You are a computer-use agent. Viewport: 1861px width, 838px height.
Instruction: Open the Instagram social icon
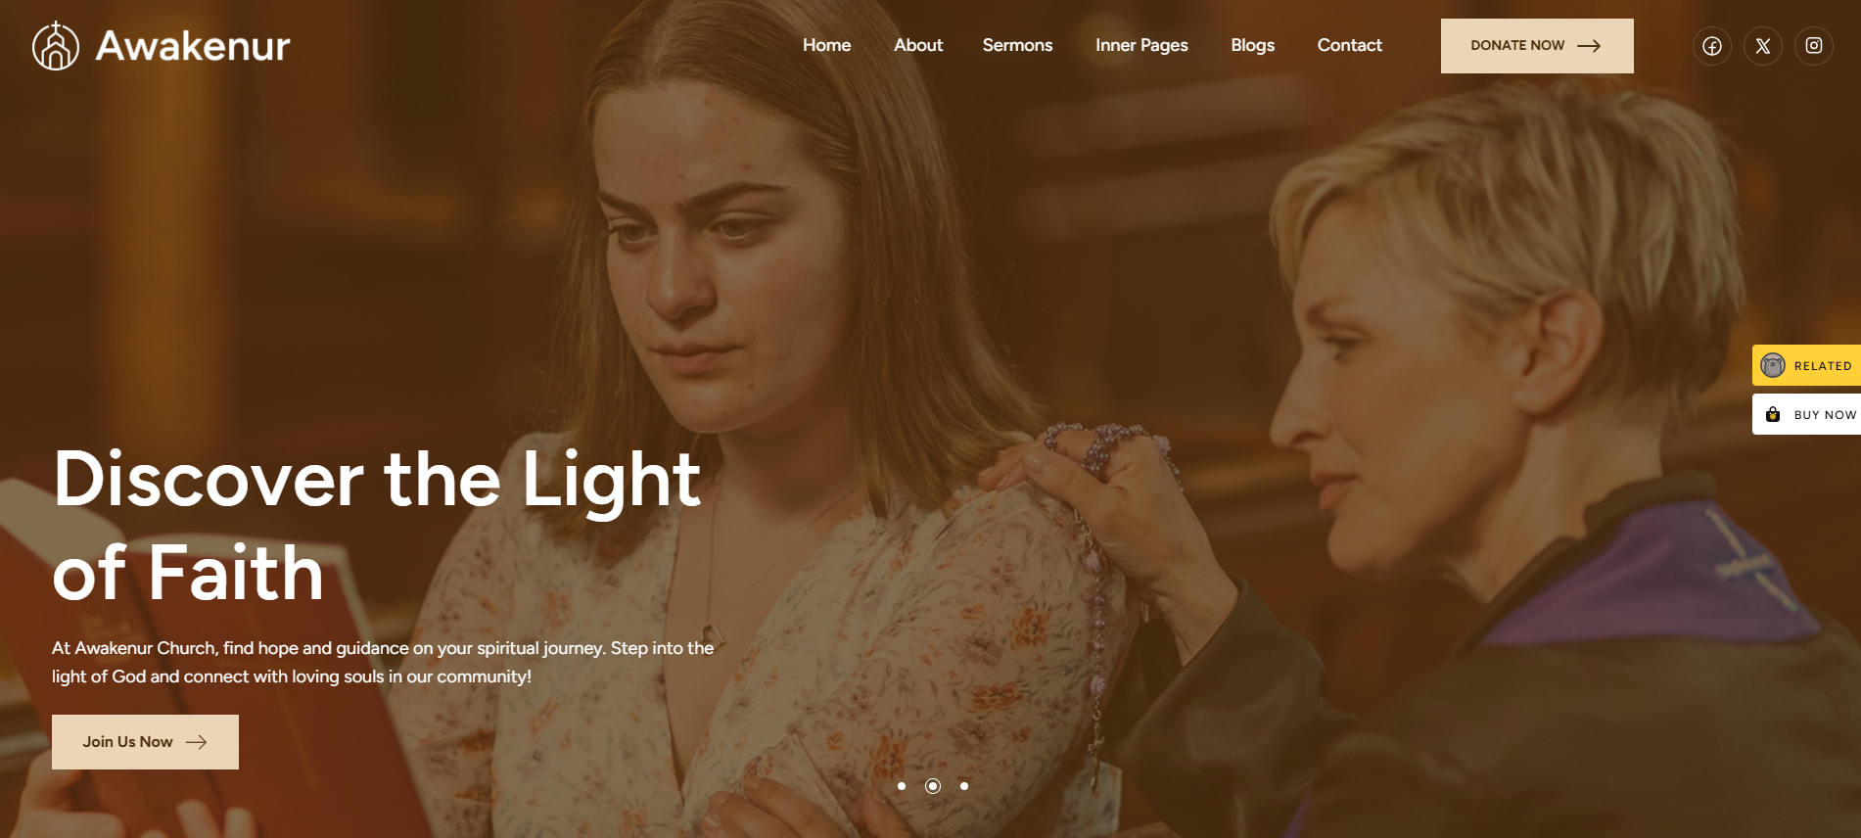click(1814, 46)
